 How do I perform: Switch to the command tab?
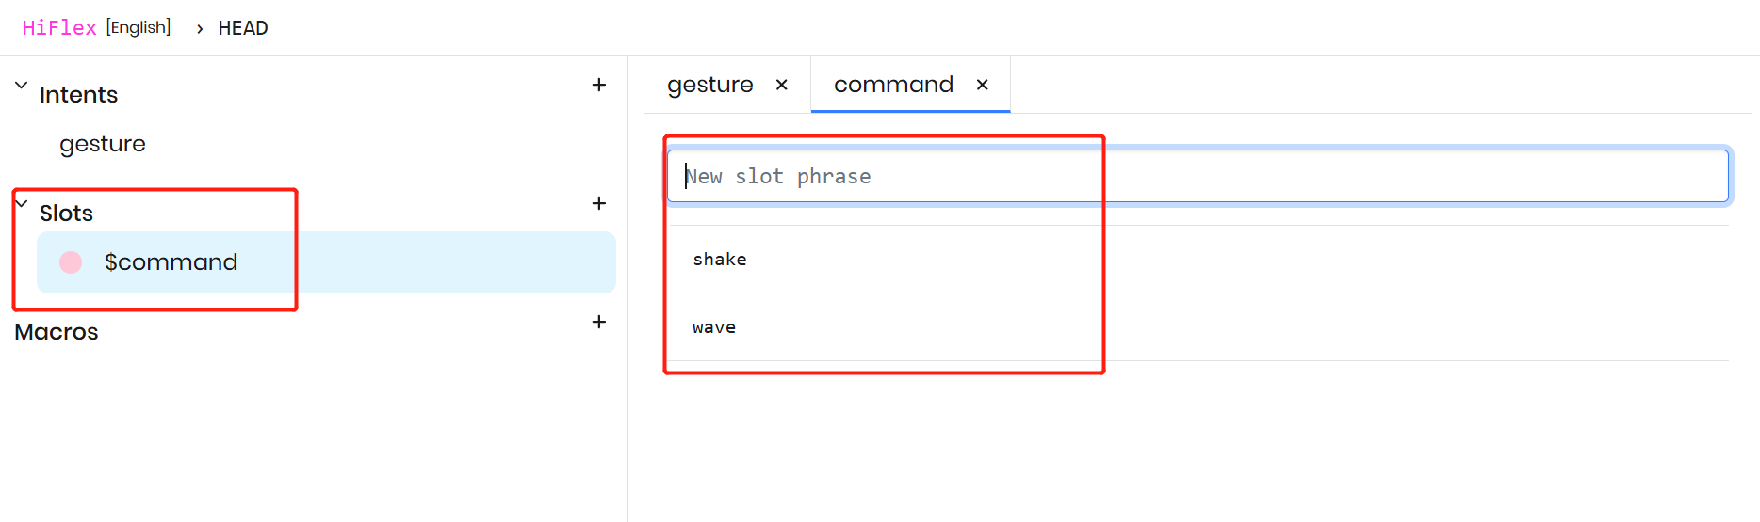pos(893,85)
